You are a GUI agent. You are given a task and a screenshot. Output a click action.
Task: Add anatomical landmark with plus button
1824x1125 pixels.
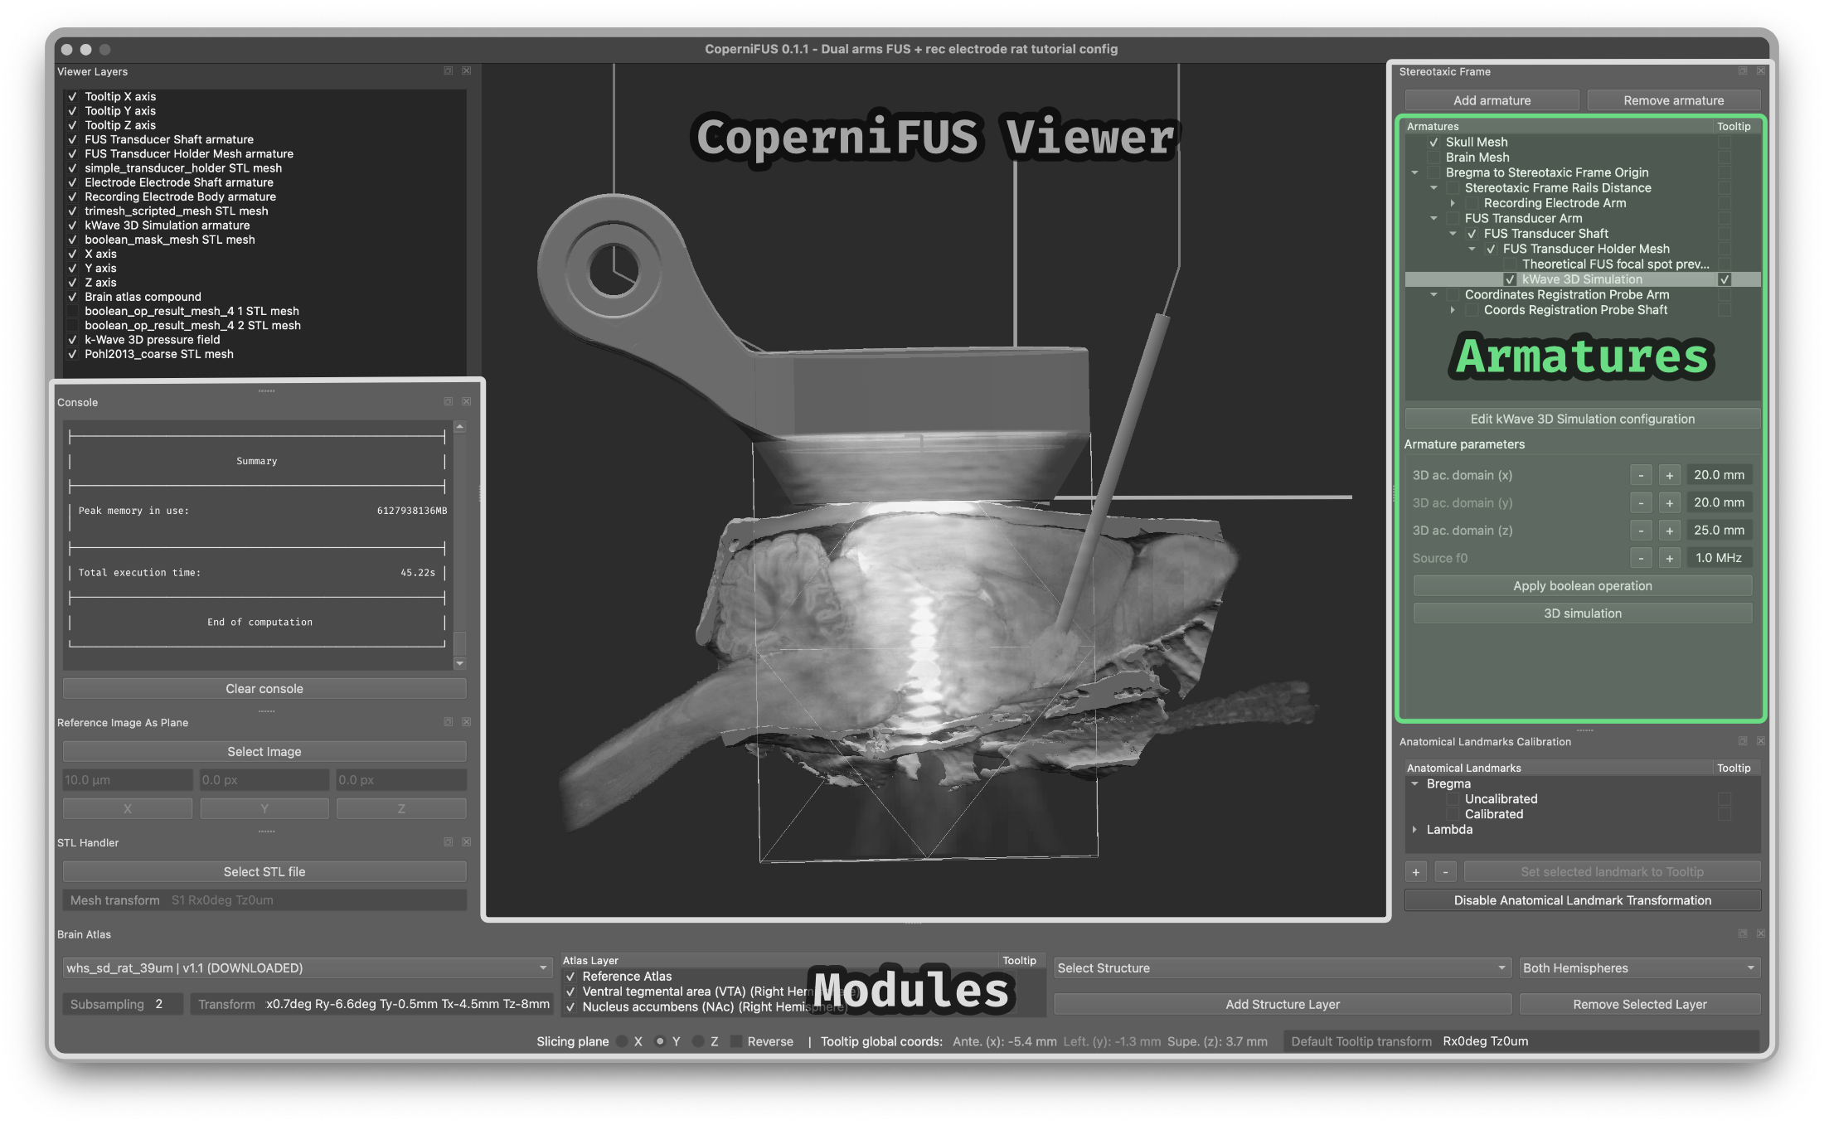click(1416, 872)
